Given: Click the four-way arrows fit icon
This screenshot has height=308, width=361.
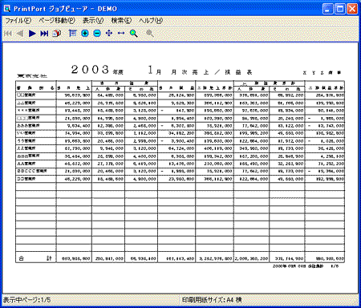Looking at the screenshot, I should point(109,33).
